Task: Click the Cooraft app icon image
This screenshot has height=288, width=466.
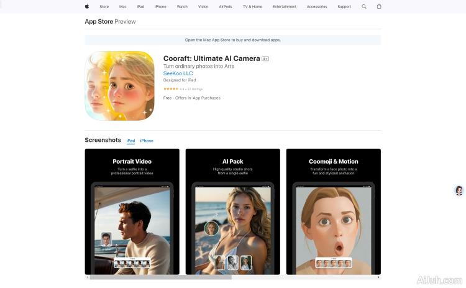Action: pos(119,86)
